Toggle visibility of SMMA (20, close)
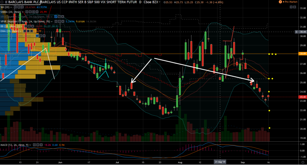Screen dimensions: 307x165 (x=27, y=12)
